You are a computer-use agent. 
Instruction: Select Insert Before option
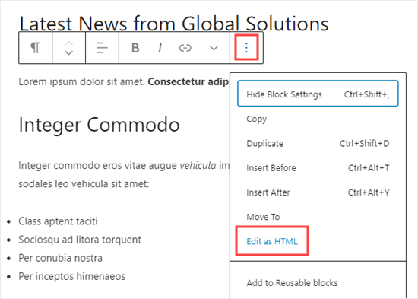[318, 168]
